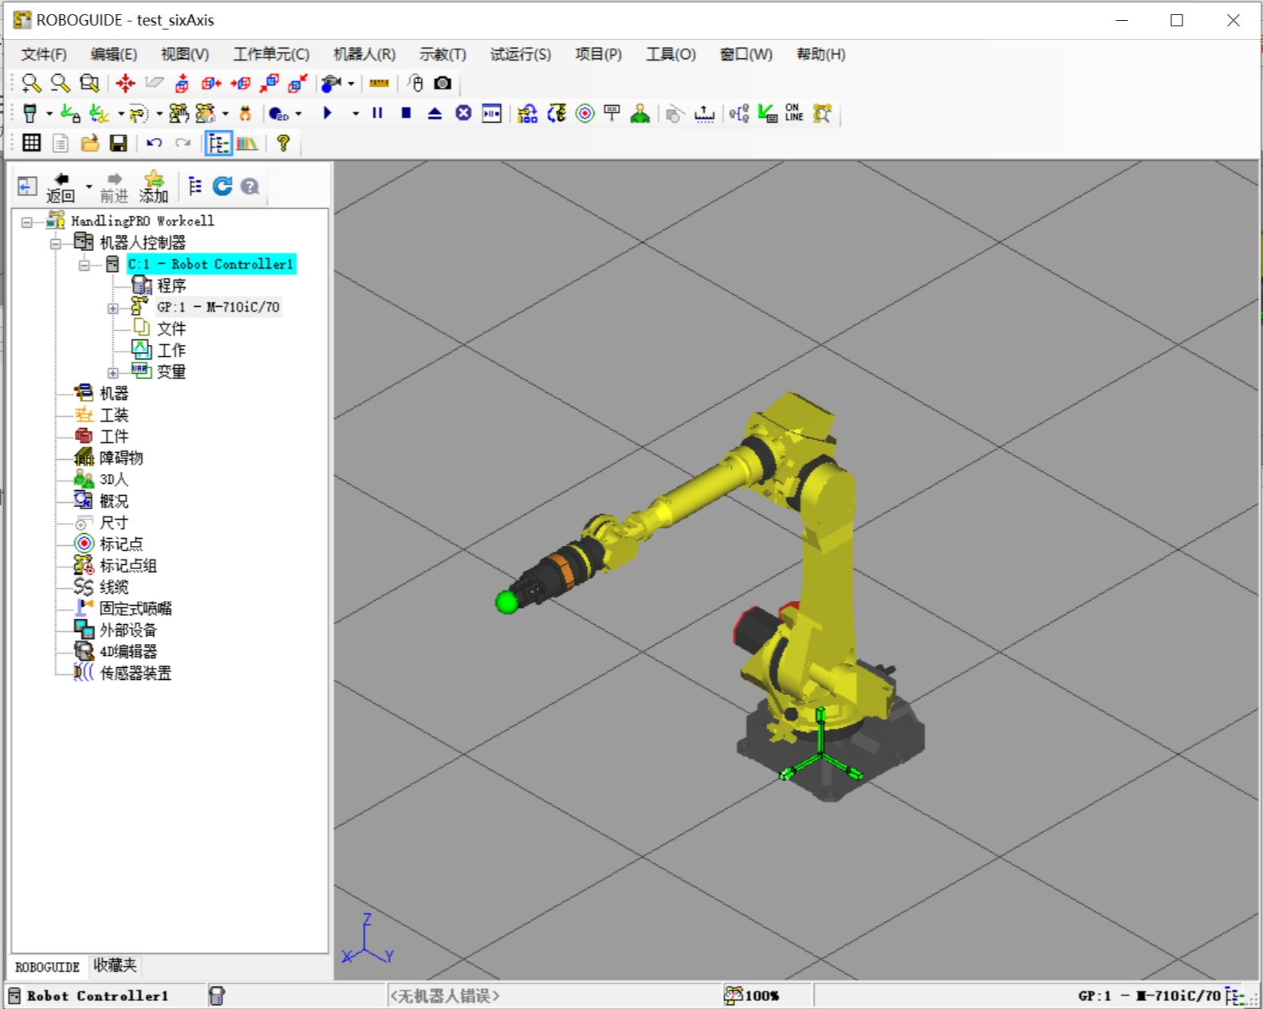Viewport: 1263px width, 1009px height.
Task: Select the 4D编辑器 tree item
Action: point(128,651)
